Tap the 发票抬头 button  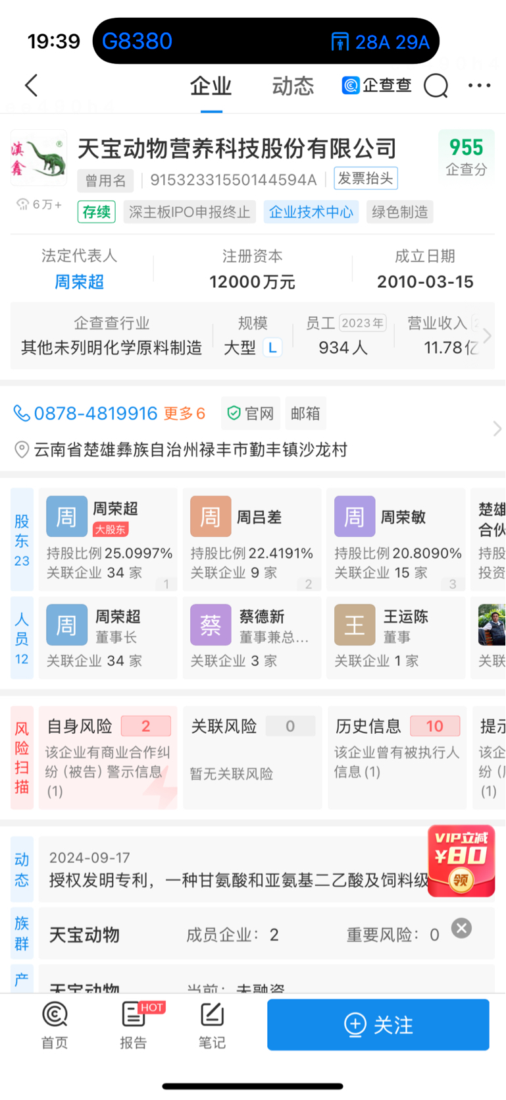366,179
